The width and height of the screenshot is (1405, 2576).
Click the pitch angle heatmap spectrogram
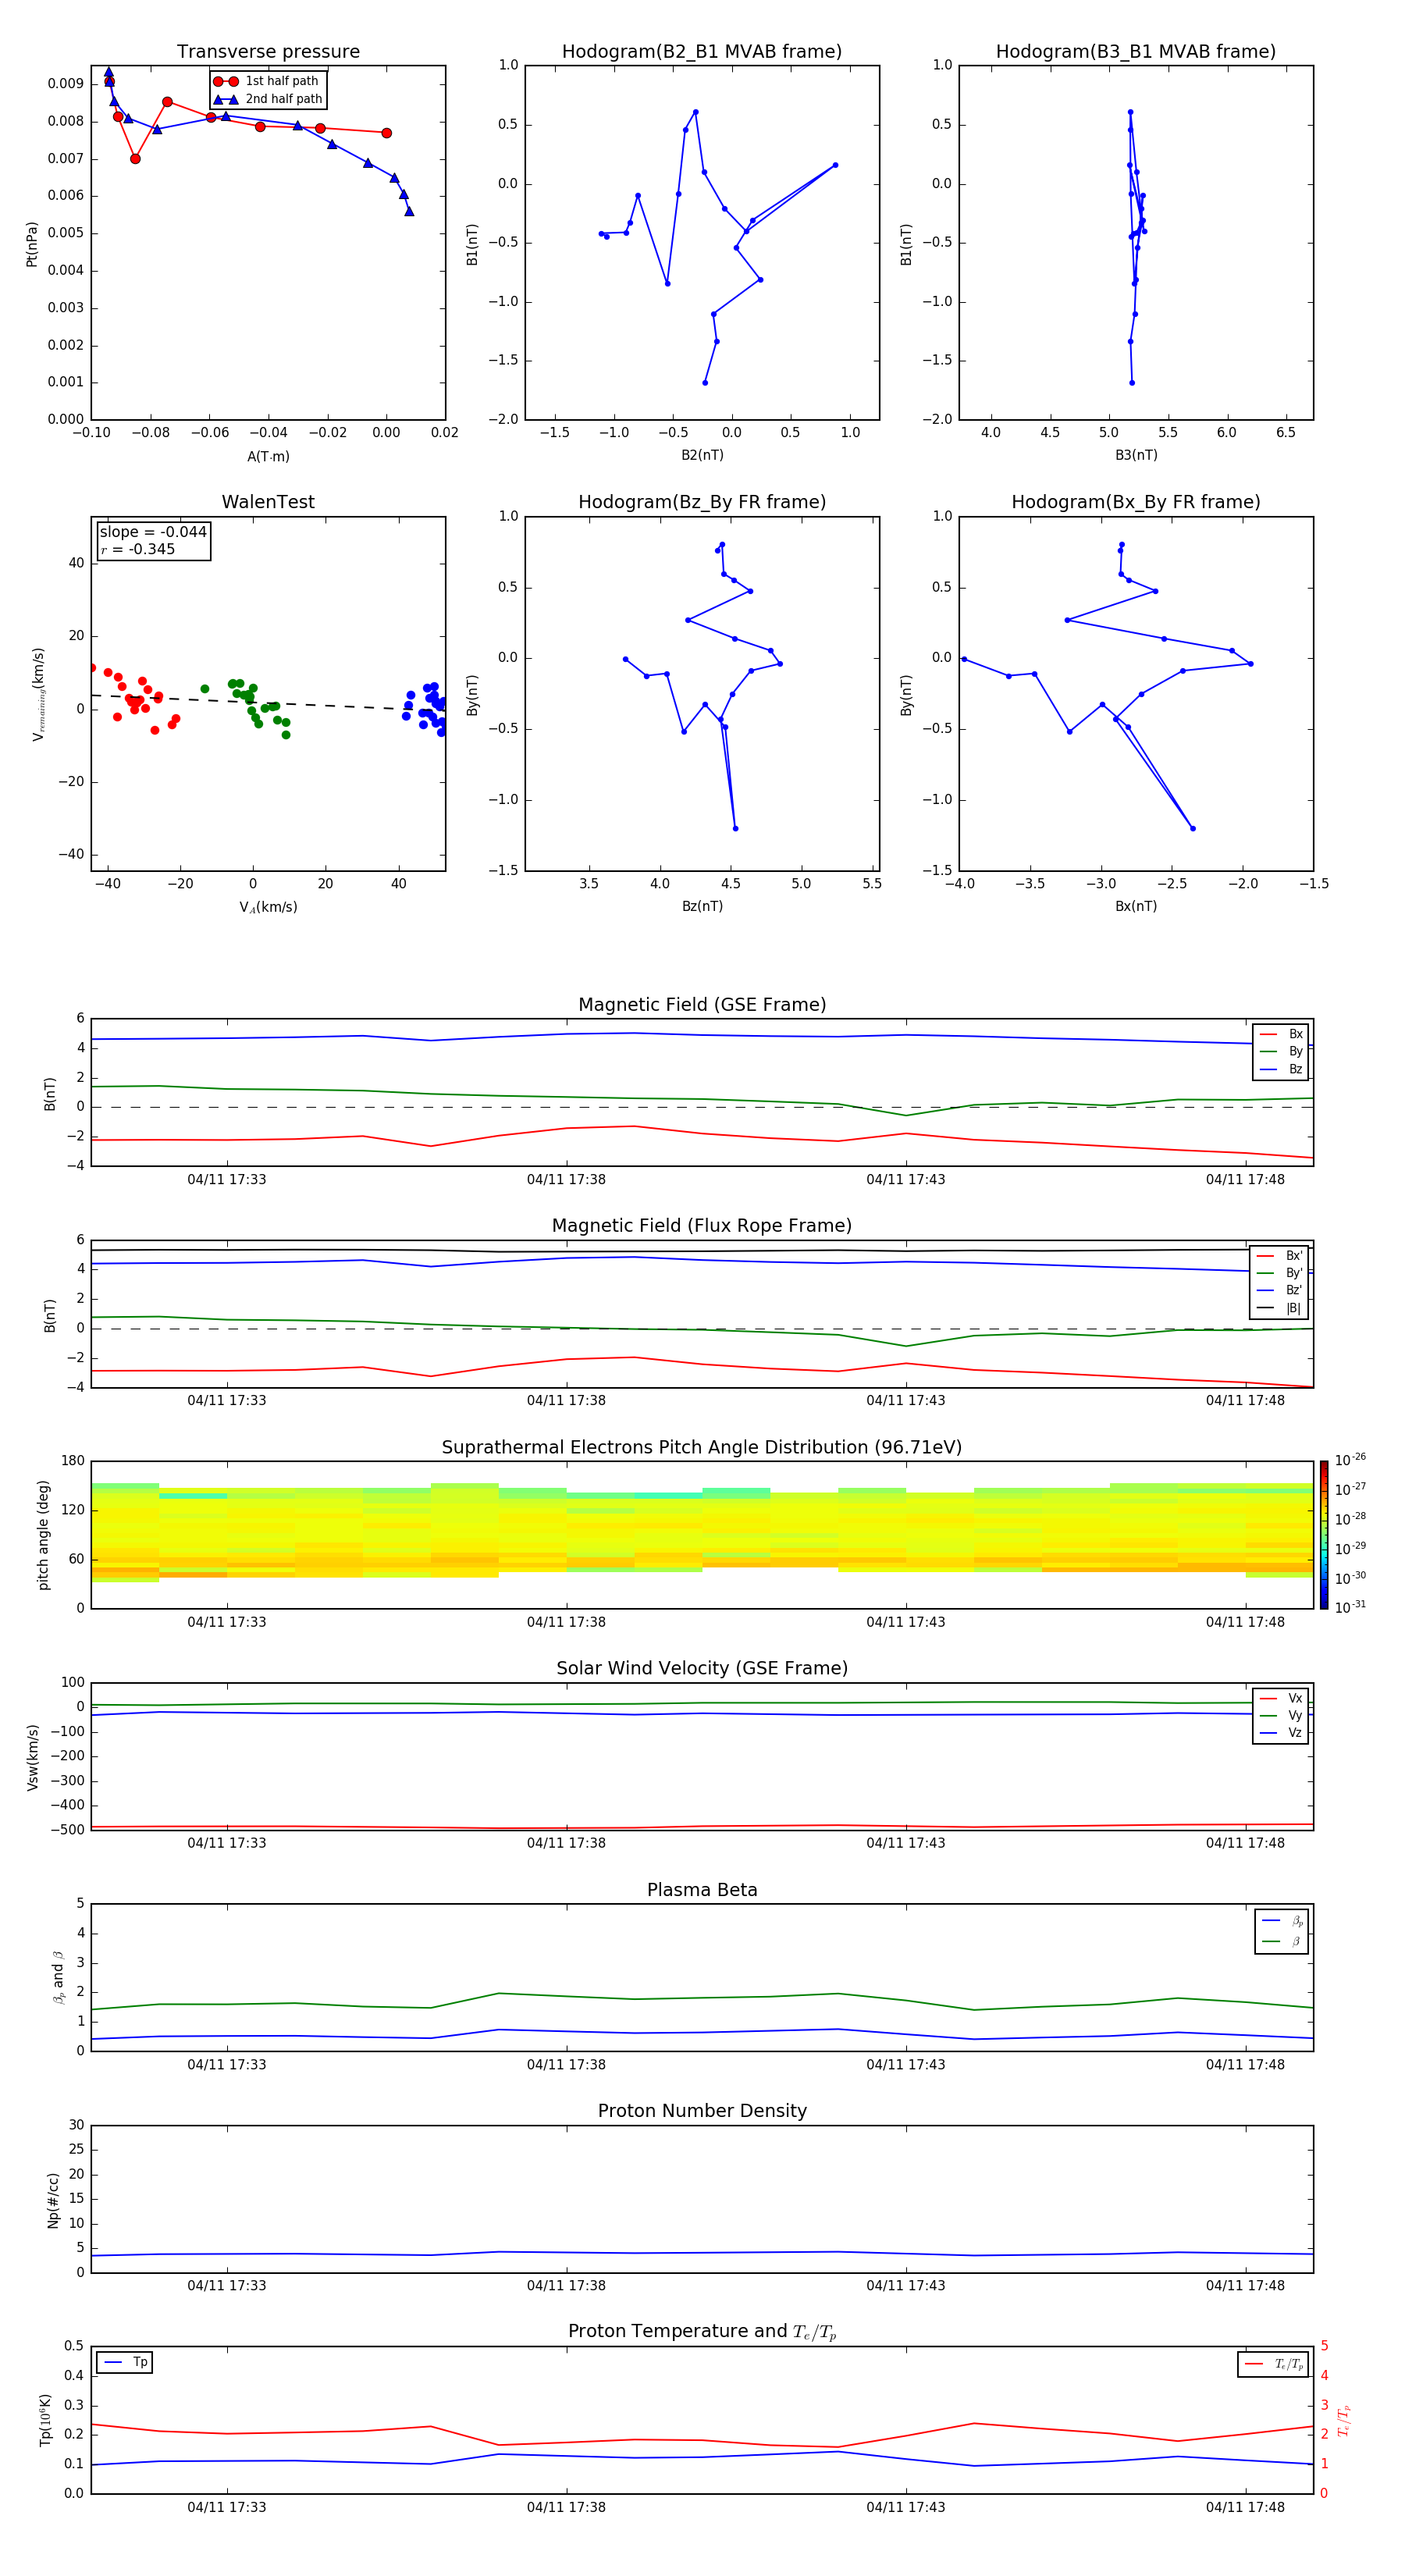[x=702, y=1535]
